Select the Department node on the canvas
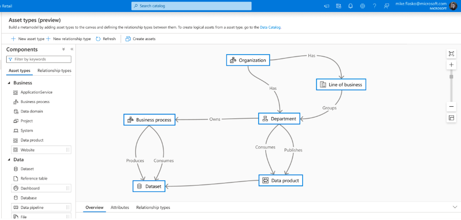 click(279, 118)
